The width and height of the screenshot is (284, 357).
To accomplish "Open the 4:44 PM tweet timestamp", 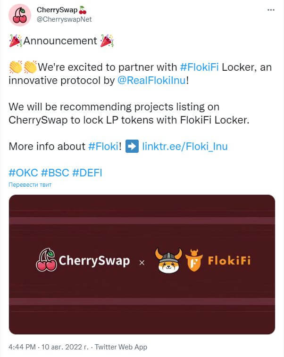I will click(x=22, y=347).
